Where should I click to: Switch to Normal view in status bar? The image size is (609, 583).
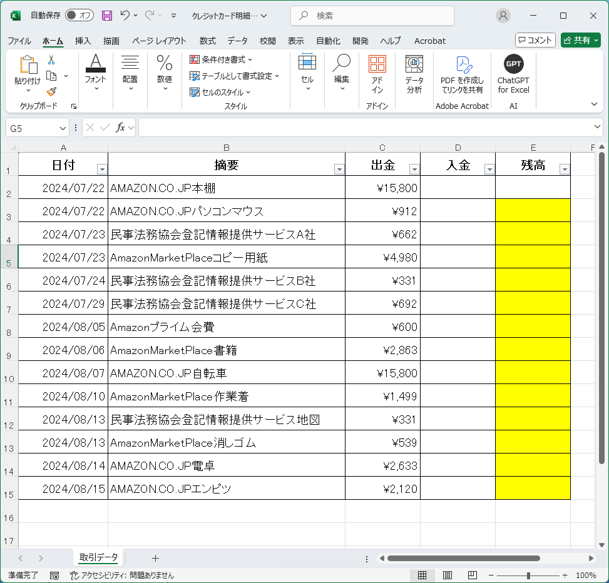[422, 575]
